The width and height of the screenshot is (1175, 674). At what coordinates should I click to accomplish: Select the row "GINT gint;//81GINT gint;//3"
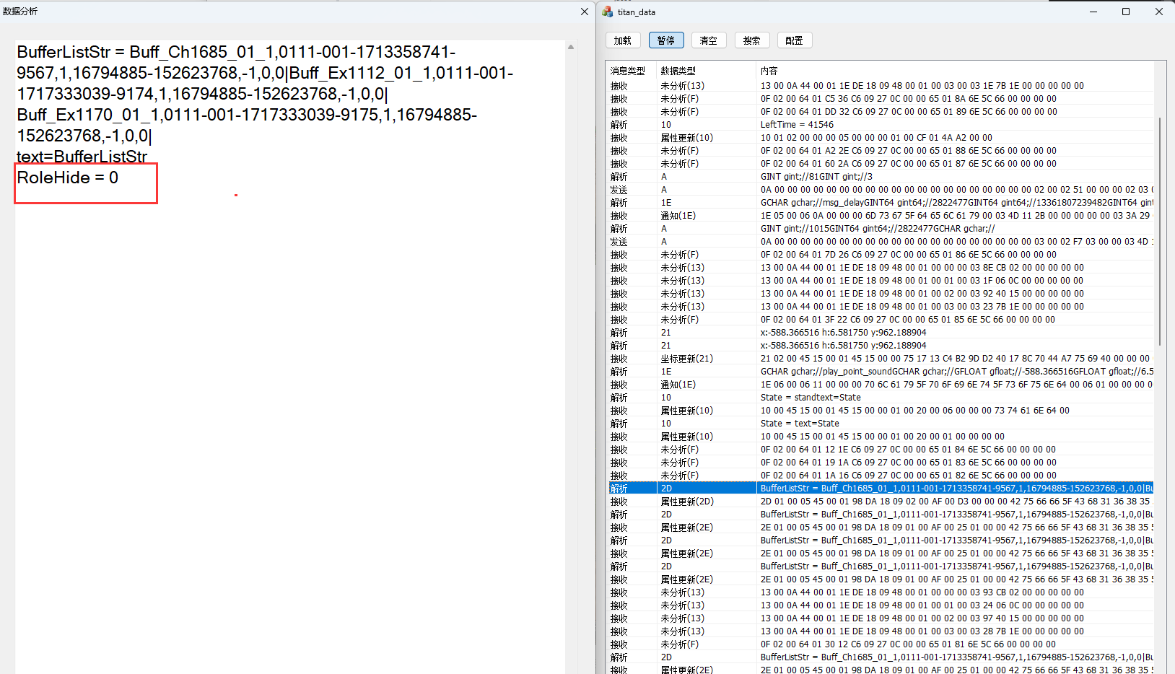[x=881, y=177]
